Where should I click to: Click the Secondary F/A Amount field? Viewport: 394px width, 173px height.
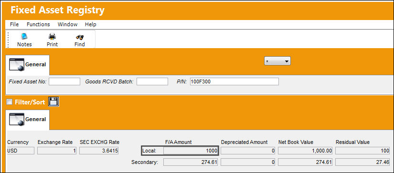(191, 162)
